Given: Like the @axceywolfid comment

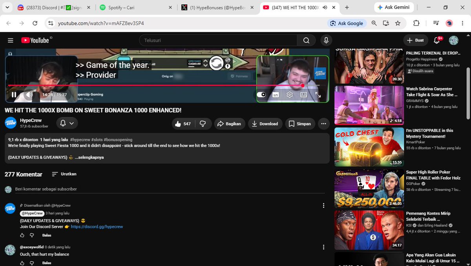Looking at the screenshot, I should pos(22,263).
